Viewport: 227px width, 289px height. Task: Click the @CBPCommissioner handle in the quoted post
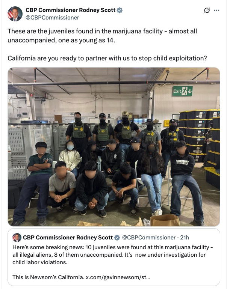(x=149, y=238)
